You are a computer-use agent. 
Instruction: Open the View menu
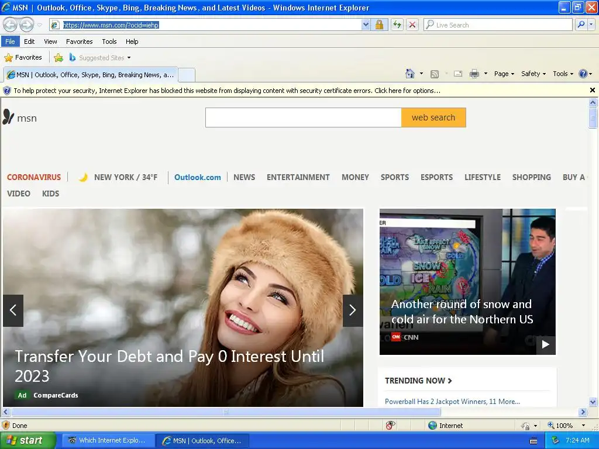coord(50,42)
